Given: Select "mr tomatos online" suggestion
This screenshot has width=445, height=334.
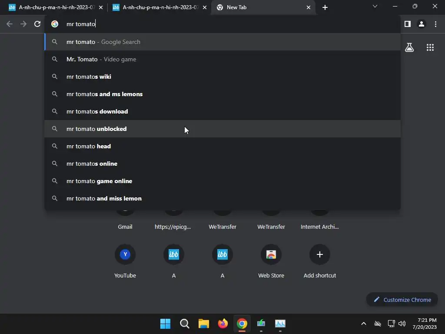Looking at the screenshot, I should [x=222, y=164].
